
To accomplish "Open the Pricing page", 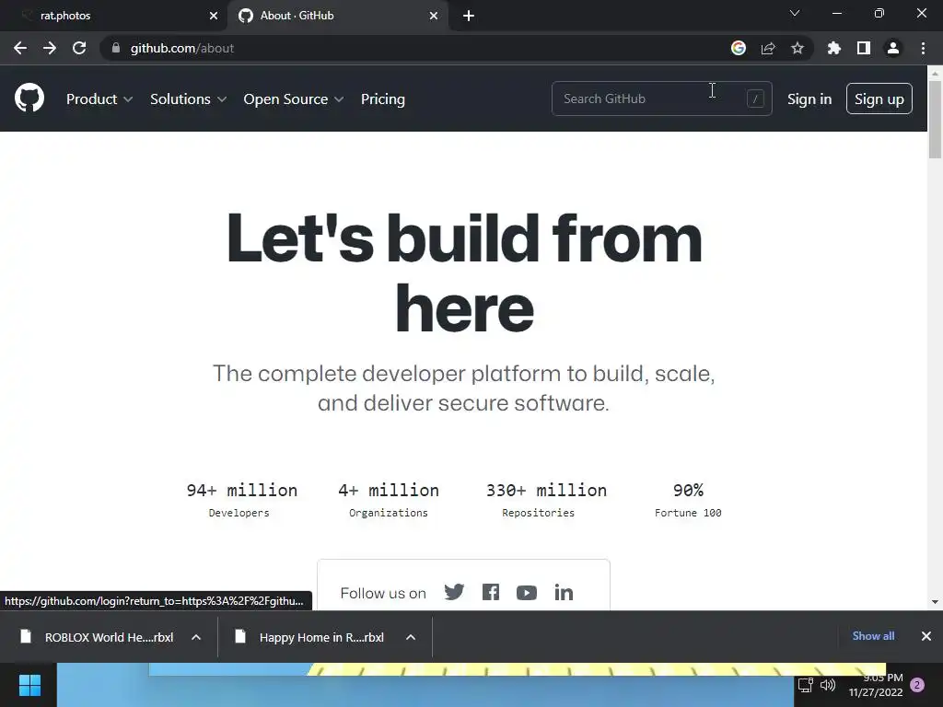I will pyautogui.click(x=383, y=99).
